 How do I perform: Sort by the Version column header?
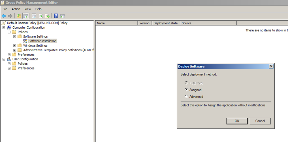coord(145,23)
